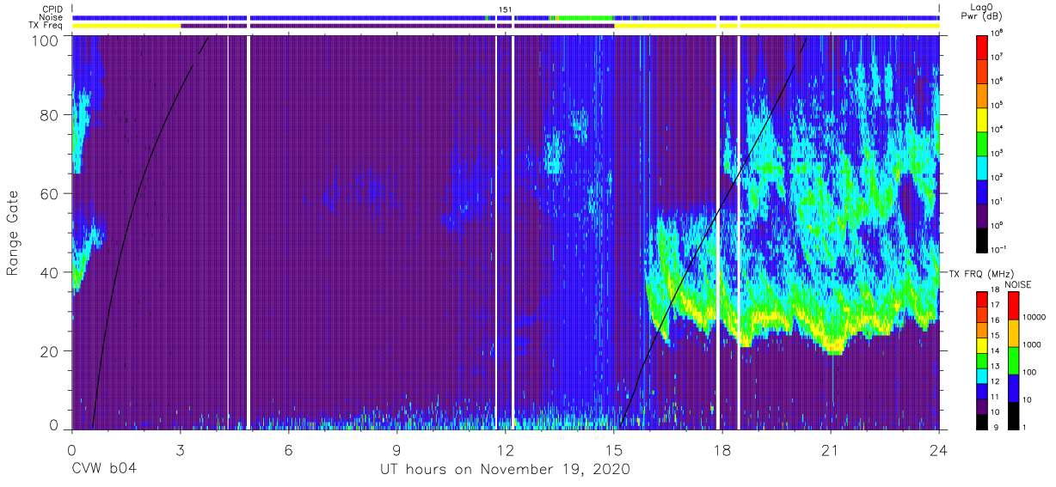
Task: Click the purple segment of the TX FRQ colorbar
Action: (982, 405)
